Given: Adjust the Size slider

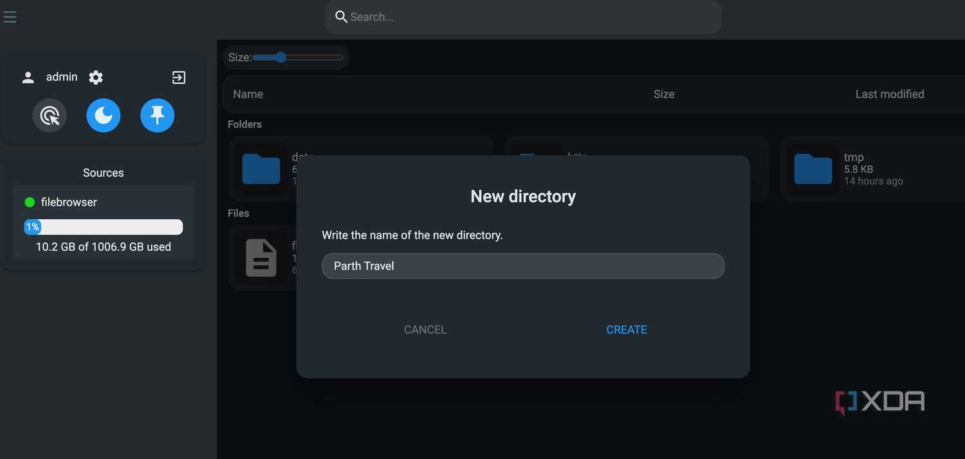Looking at the screenshot, I should click(x=298, y=57).
